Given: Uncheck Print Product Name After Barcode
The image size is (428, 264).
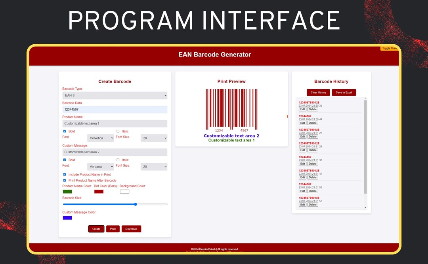Looking at the screenshot, I should [65, 180].
